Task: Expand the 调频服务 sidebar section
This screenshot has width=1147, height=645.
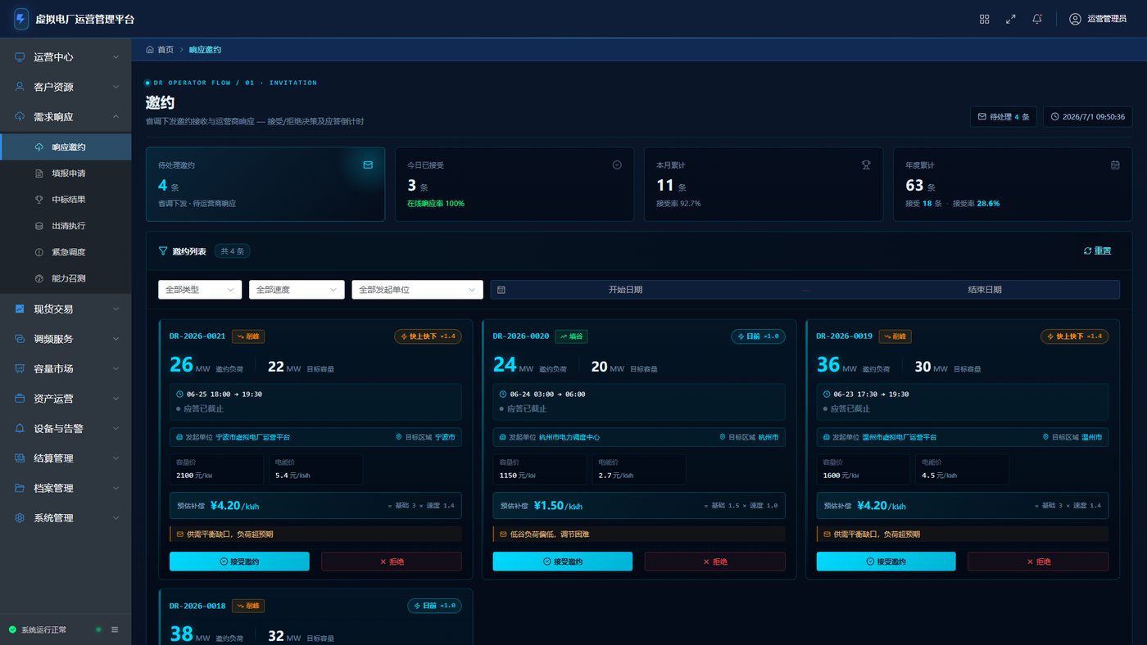Action: click(66, 339)
